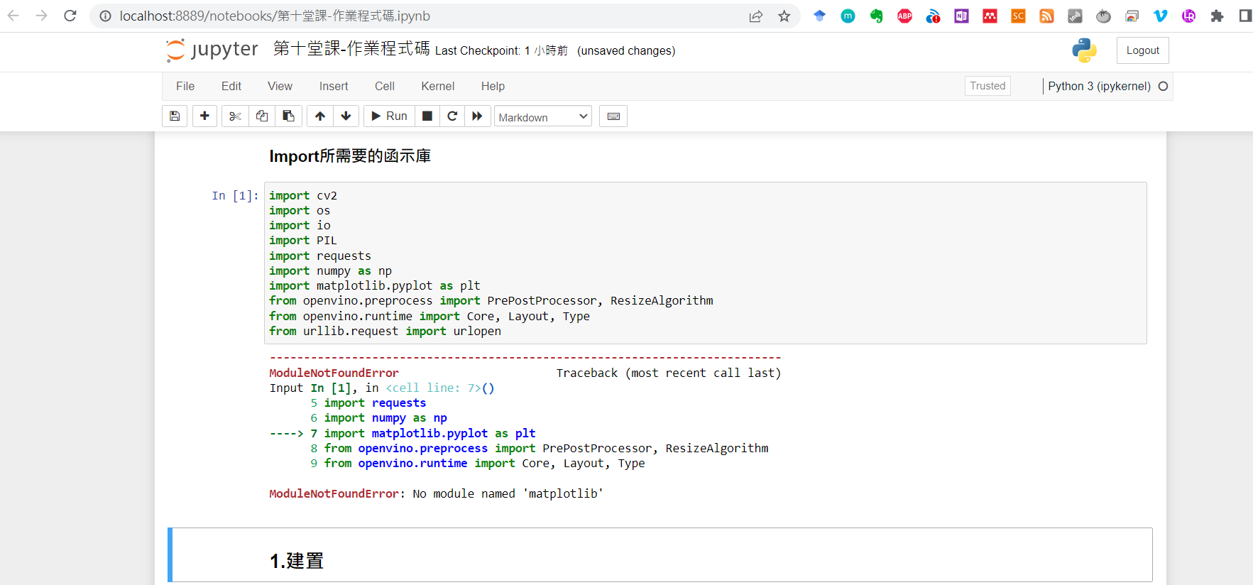
Task: Move selected cell up arrow
Action: [x=320, y=116]
